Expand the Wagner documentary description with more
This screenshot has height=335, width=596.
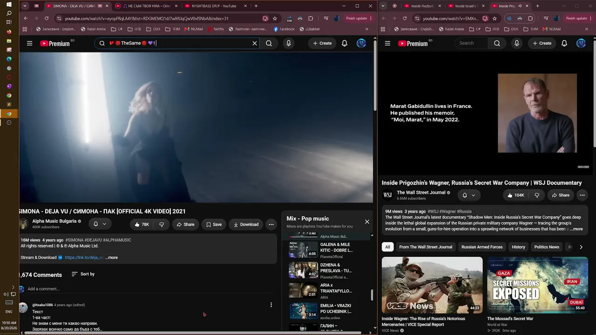coord(576,229)
